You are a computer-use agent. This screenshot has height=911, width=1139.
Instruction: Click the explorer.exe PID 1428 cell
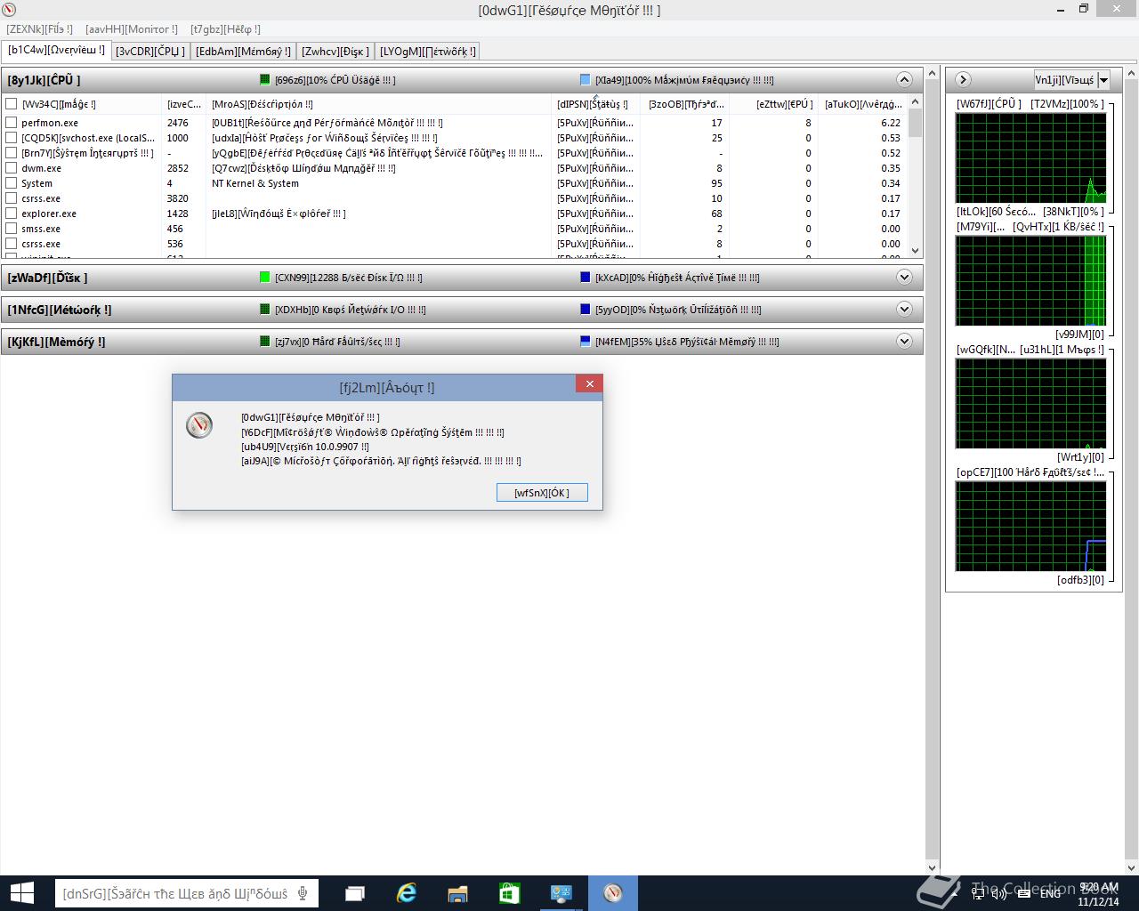tap(178, 214)
